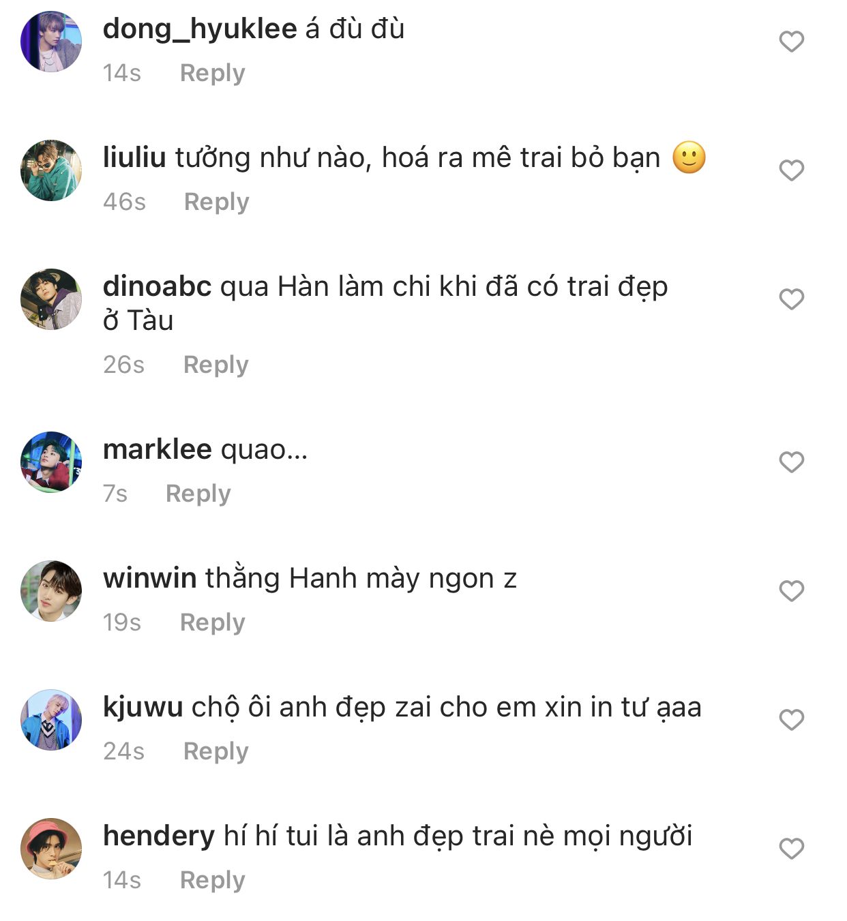Reply to liuliu's comment
The width and height of the screenshot is (847, 921).
(216, 202)
